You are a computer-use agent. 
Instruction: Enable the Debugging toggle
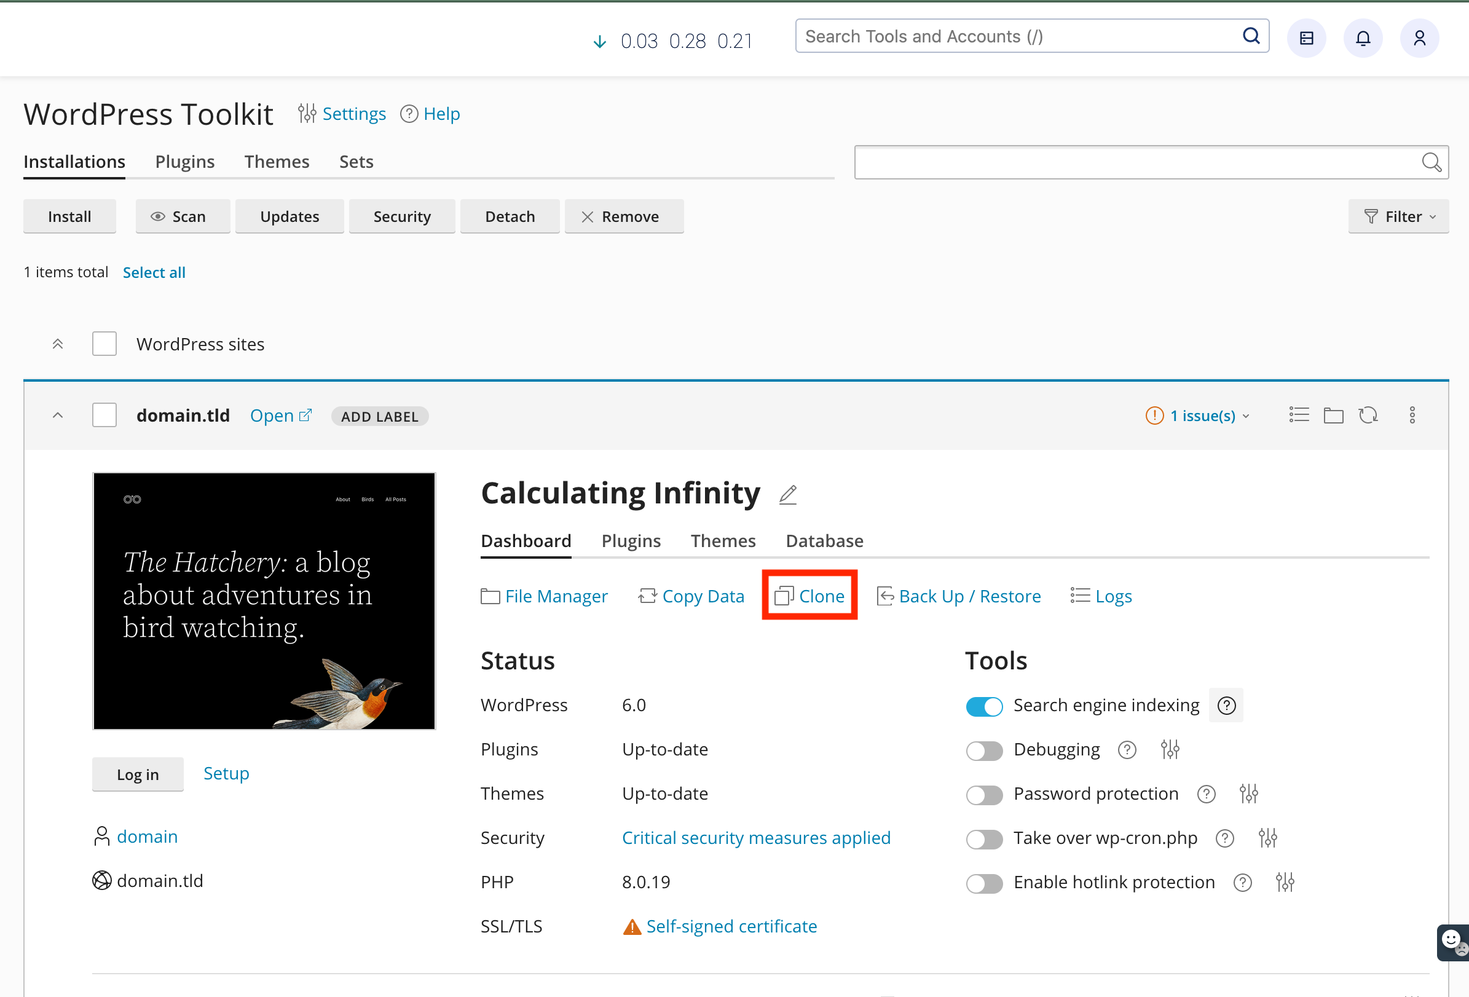[984, 751]
